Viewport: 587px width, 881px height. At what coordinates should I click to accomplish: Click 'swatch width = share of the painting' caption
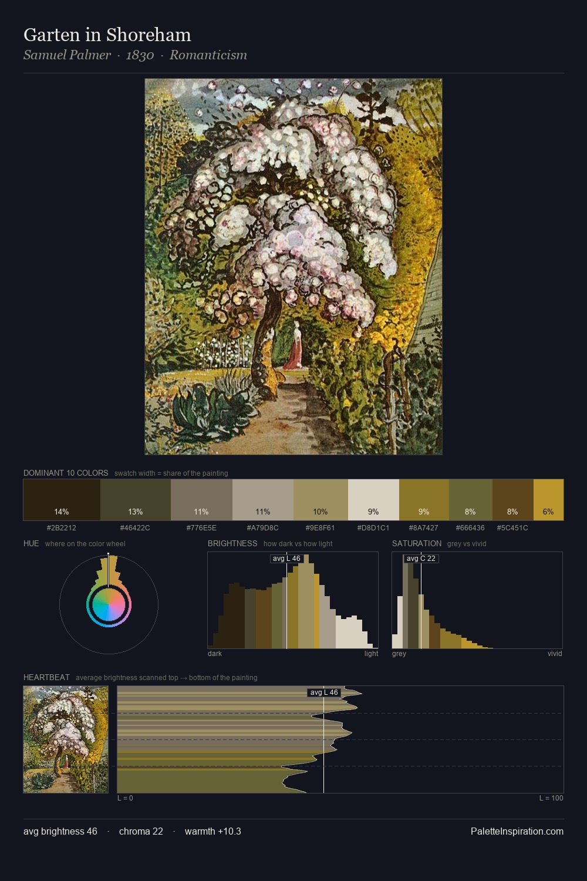click(171, 473)
